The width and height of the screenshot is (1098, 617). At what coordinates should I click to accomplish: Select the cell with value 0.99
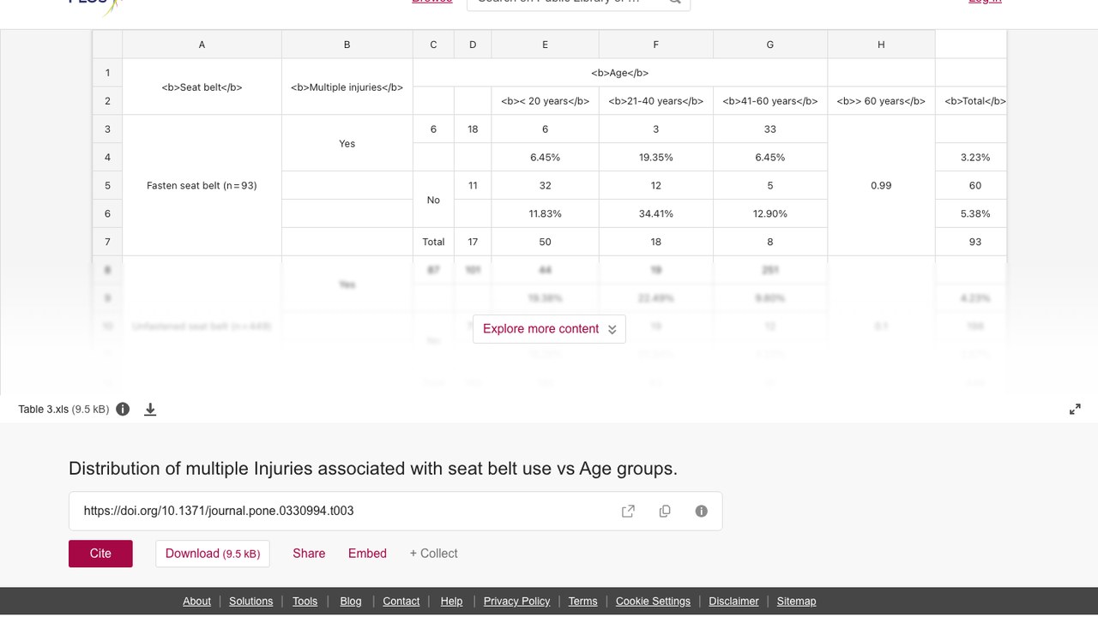point(881,185)
